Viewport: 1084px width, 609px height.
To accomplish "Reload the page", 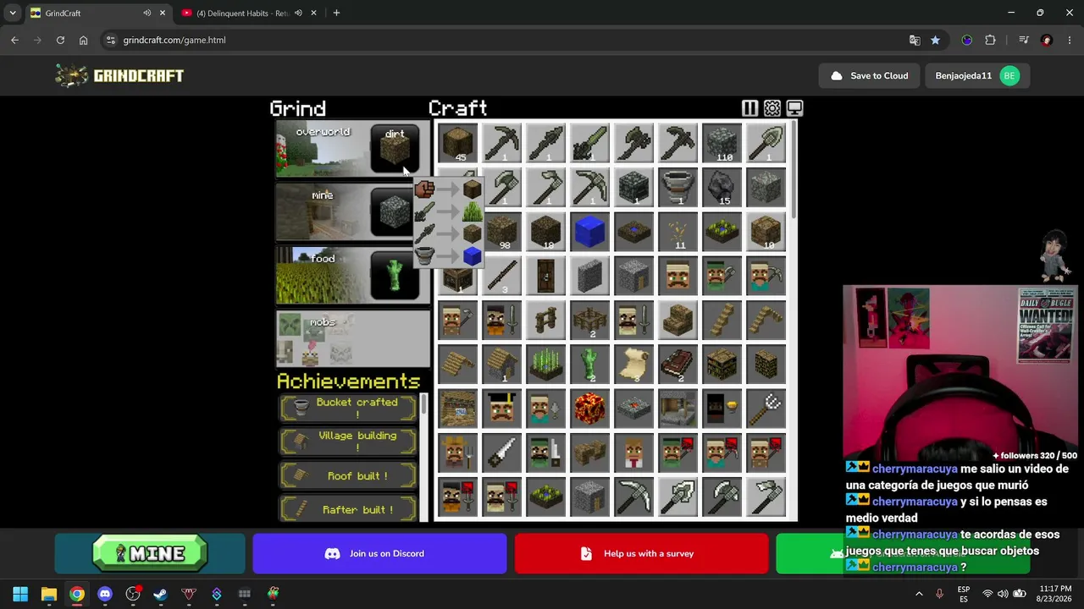I will click(60, 40).
